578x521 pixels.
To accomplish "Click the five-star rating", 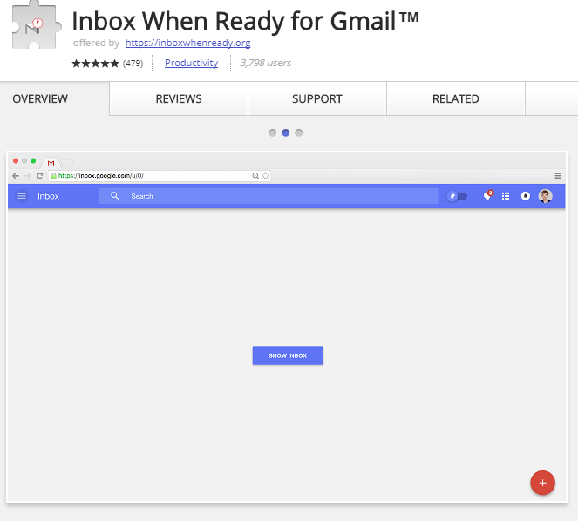I will tap(95, 64).
